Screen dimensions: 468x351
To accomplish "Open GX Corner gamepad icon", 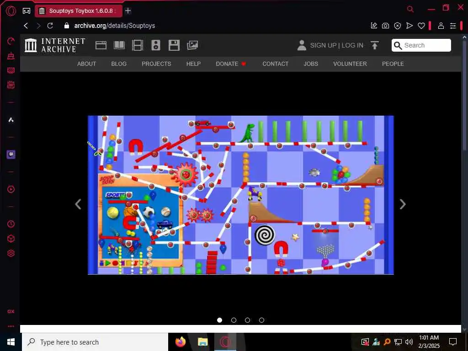I will coord(27,11).
